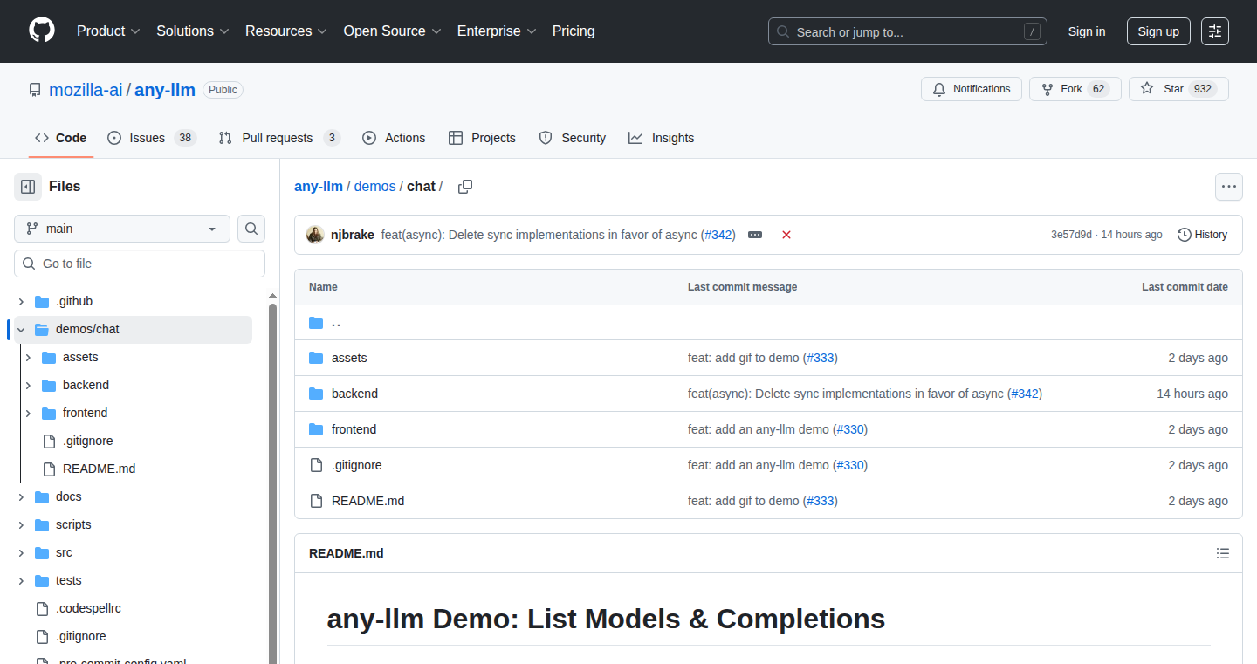Expand the backend folder chevron in tree
The width and height of the screenshot is (1257, 664).
[28, 385]
